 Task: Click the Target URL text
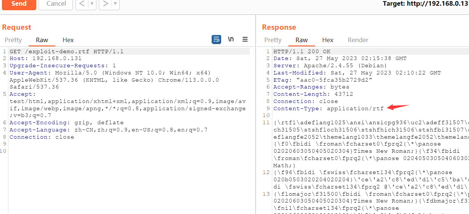click(x=426, y=4)
